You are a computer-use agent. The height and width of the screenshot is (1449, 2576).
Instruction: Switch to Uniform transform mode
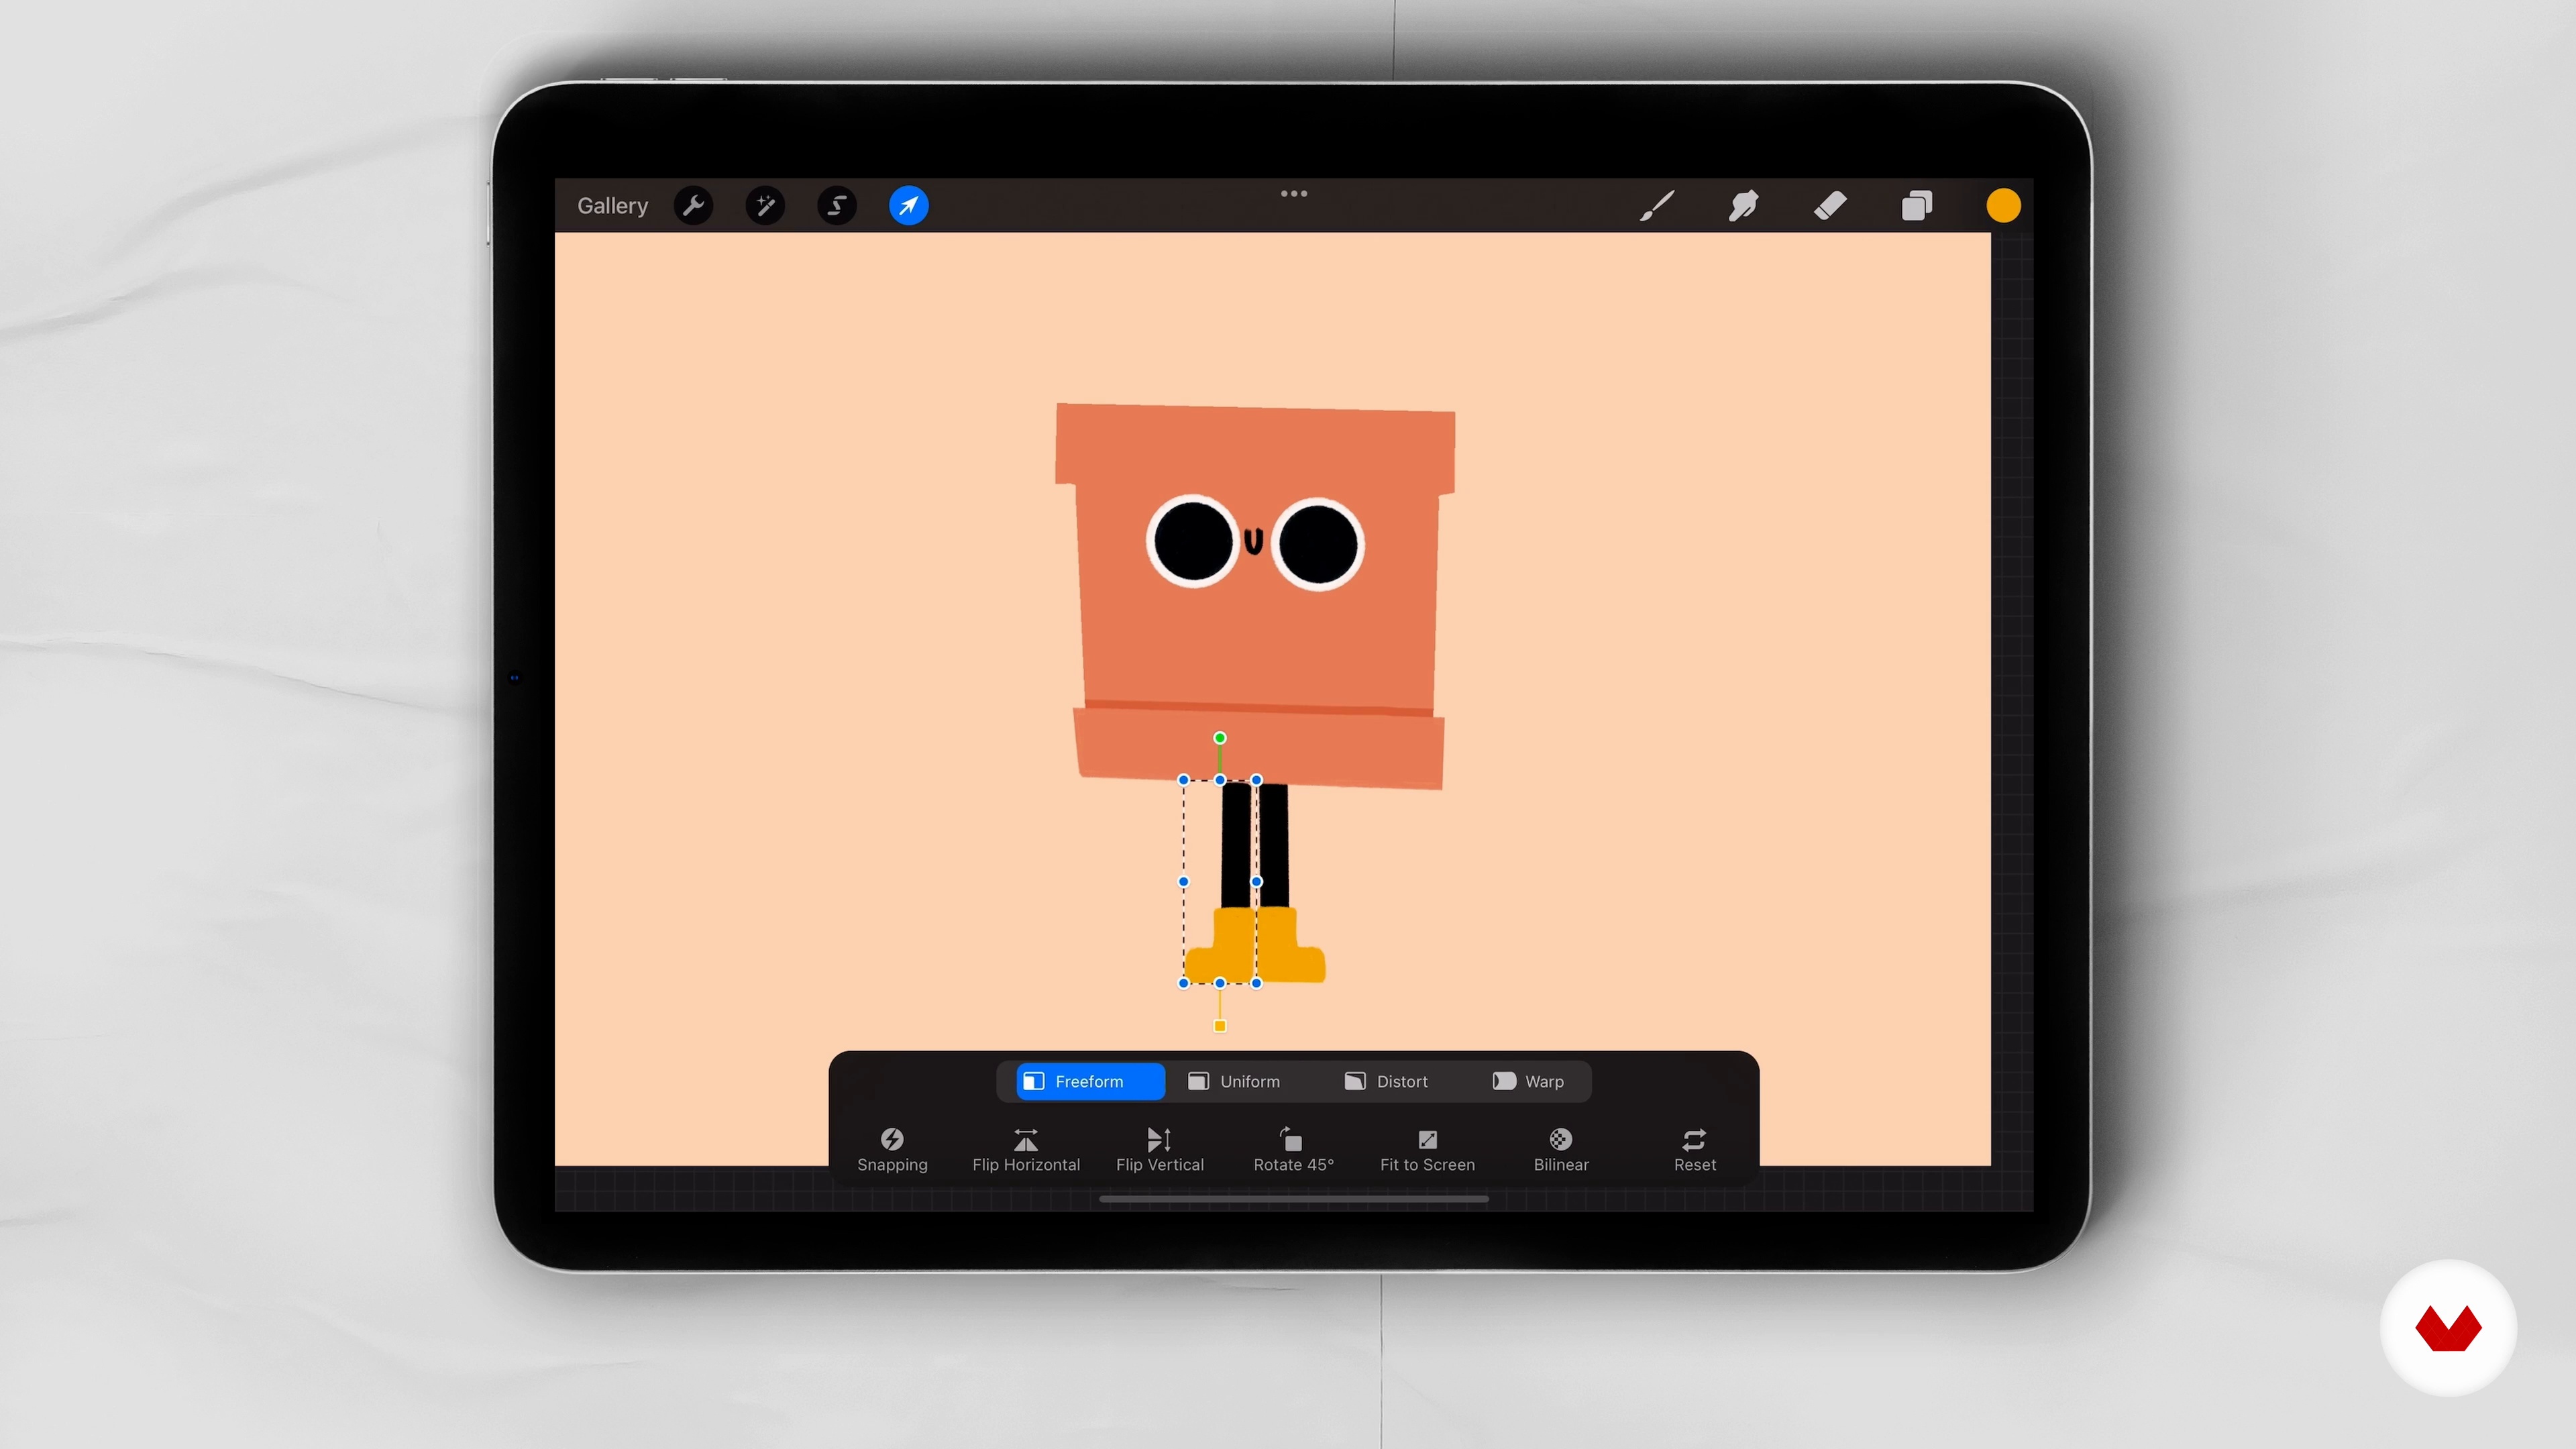coord(1234,1081)
